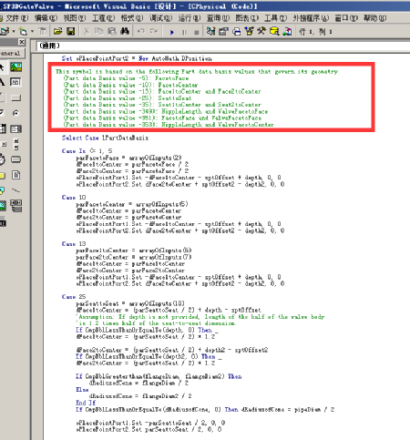Click the 'Case Is <= 1, 5' line
The height and width of the screenshot is (440, 410).
point(87,151)
